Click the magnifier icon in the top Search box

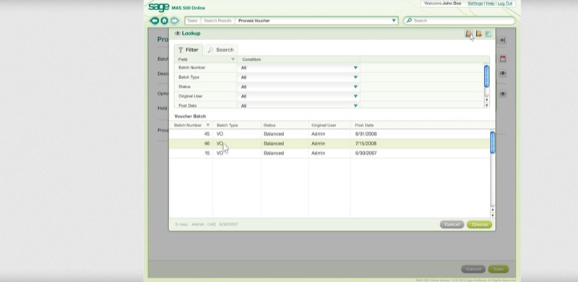point(408,21)
